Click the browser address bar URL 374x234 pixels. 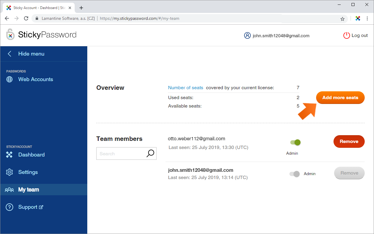tap(139, 18)
